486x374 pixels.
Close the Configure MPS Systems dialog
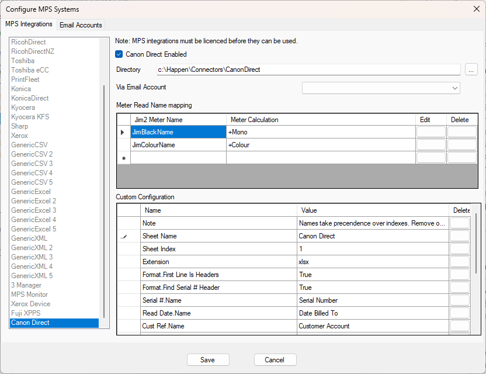click(x=477, y=9)
